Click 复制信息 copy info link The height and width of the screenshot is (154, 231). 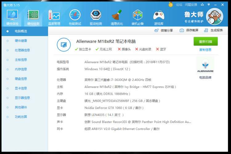[x=205, y=50]
